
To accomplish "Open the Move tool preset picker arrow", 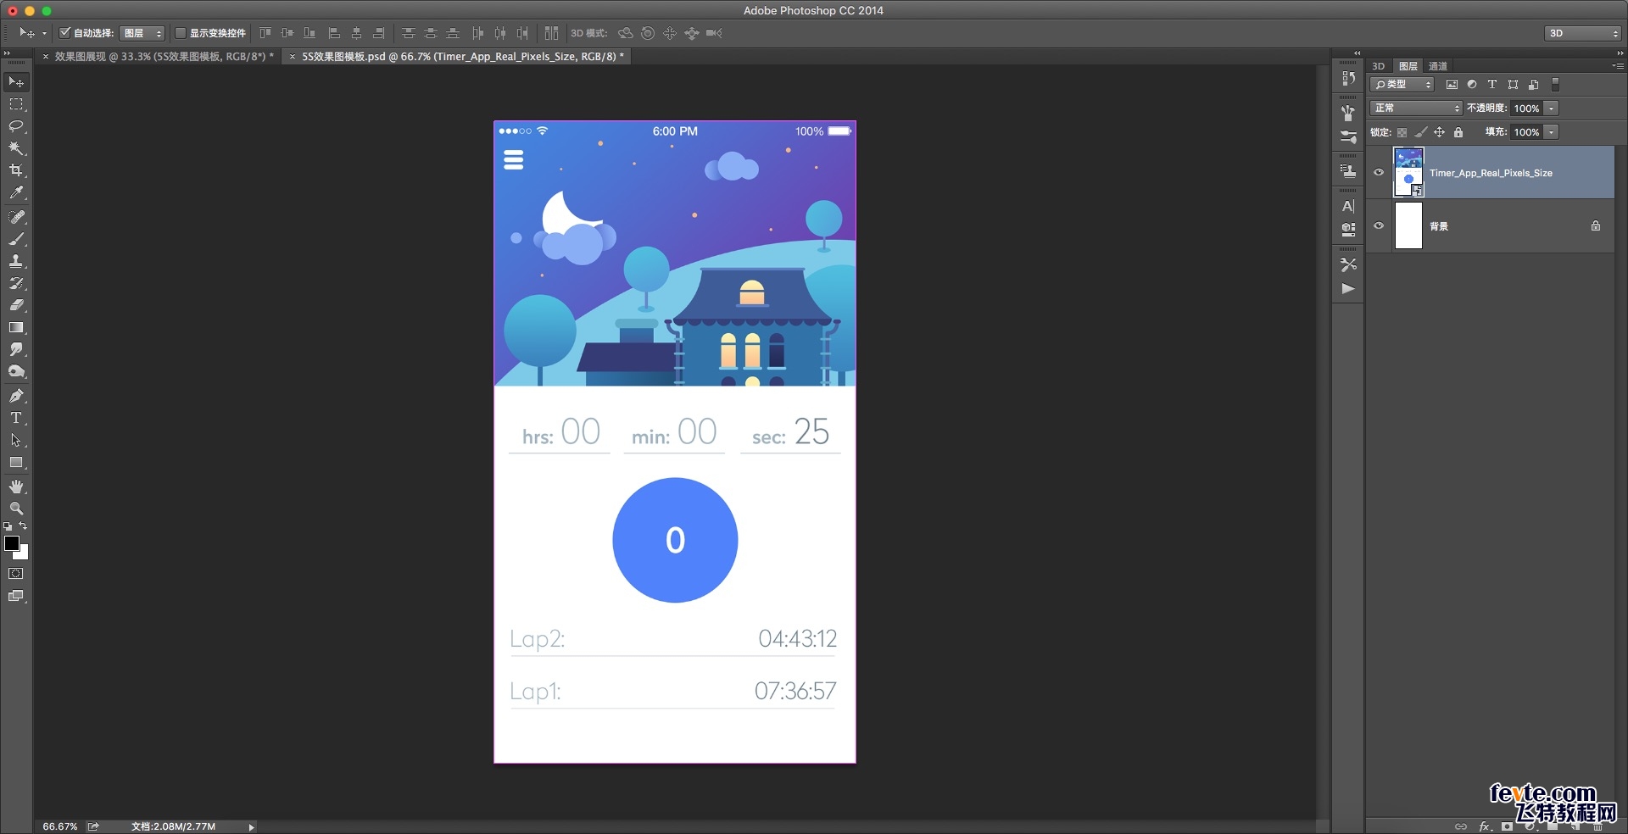I will (x=44, y=34).
